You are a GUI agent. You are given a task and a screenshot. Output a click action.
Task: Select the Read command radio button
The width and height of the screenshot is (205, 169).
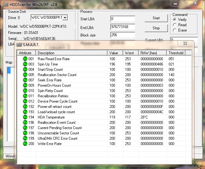point(174,25)
